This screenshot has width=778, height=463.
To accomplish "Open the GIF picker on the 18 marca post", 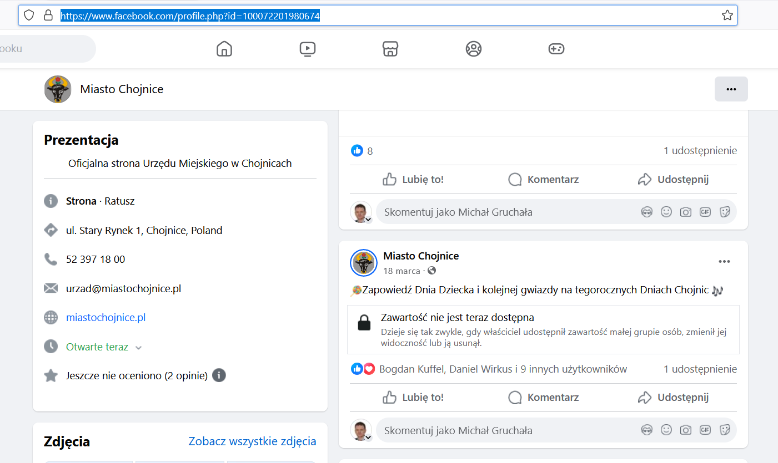I will pos(705,430).
